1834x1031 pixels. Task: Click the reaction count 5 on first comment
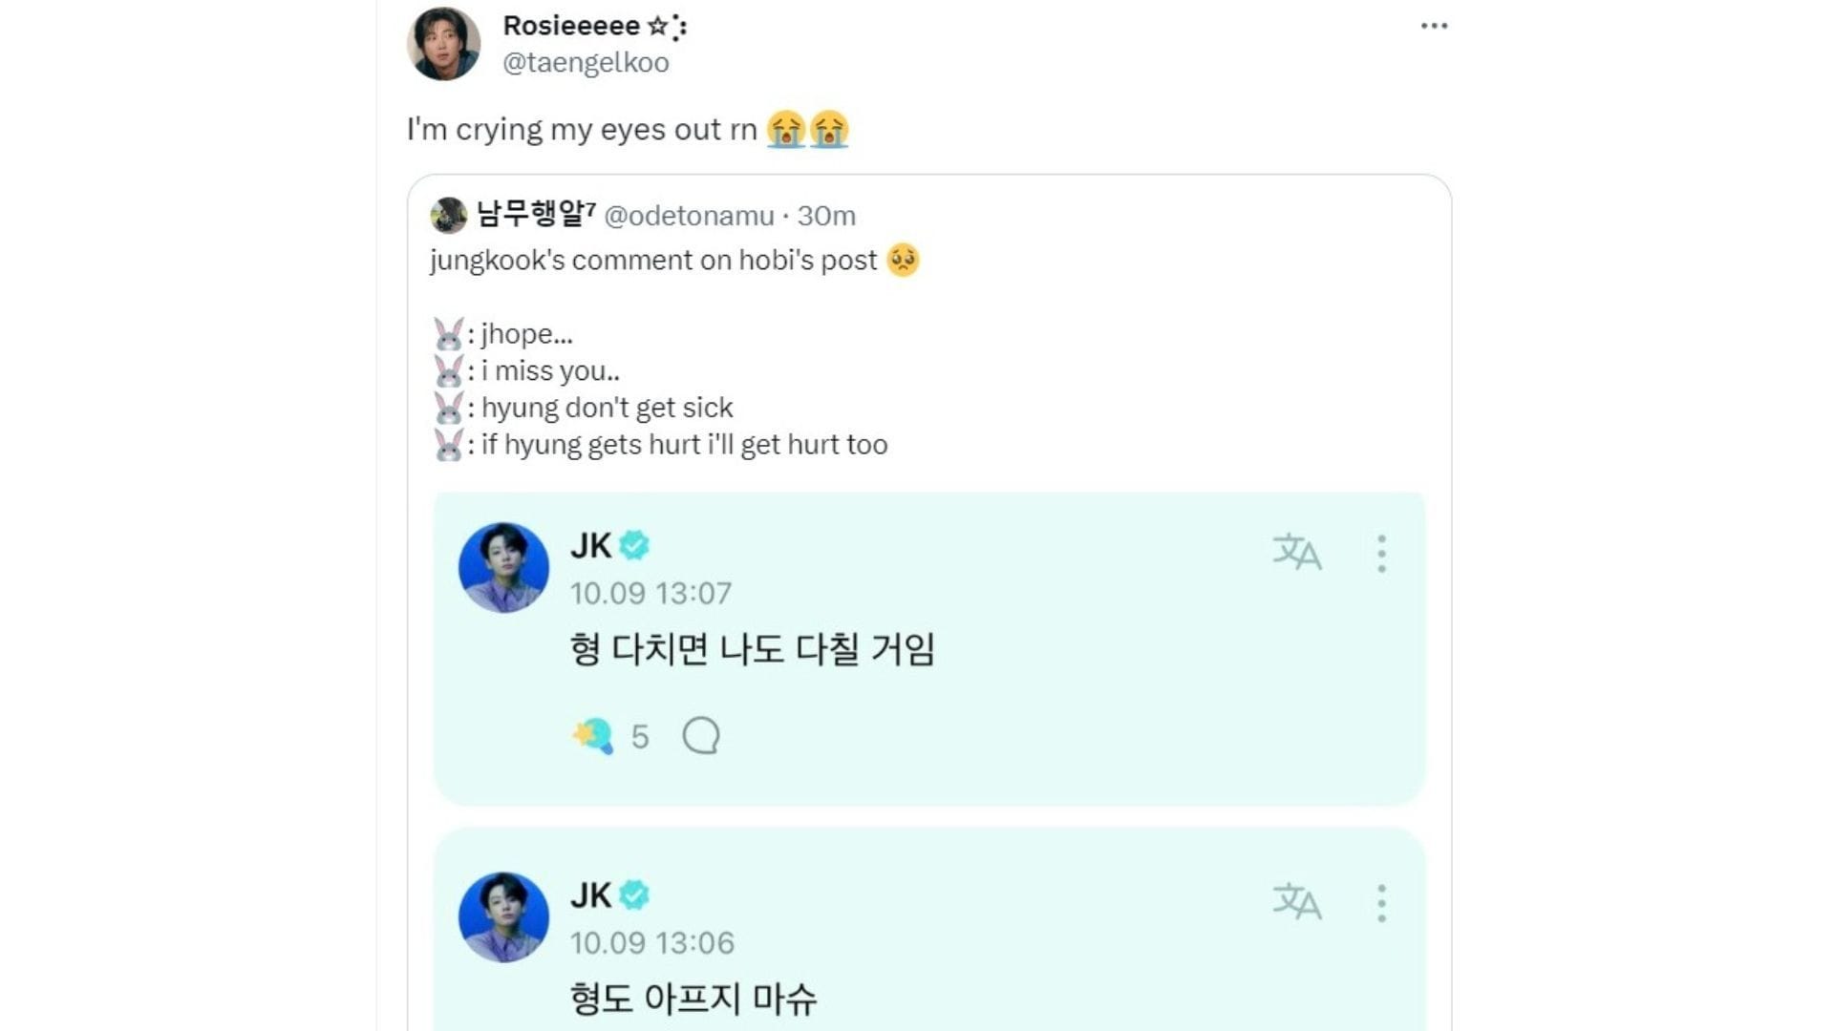[x=639, y=737]
